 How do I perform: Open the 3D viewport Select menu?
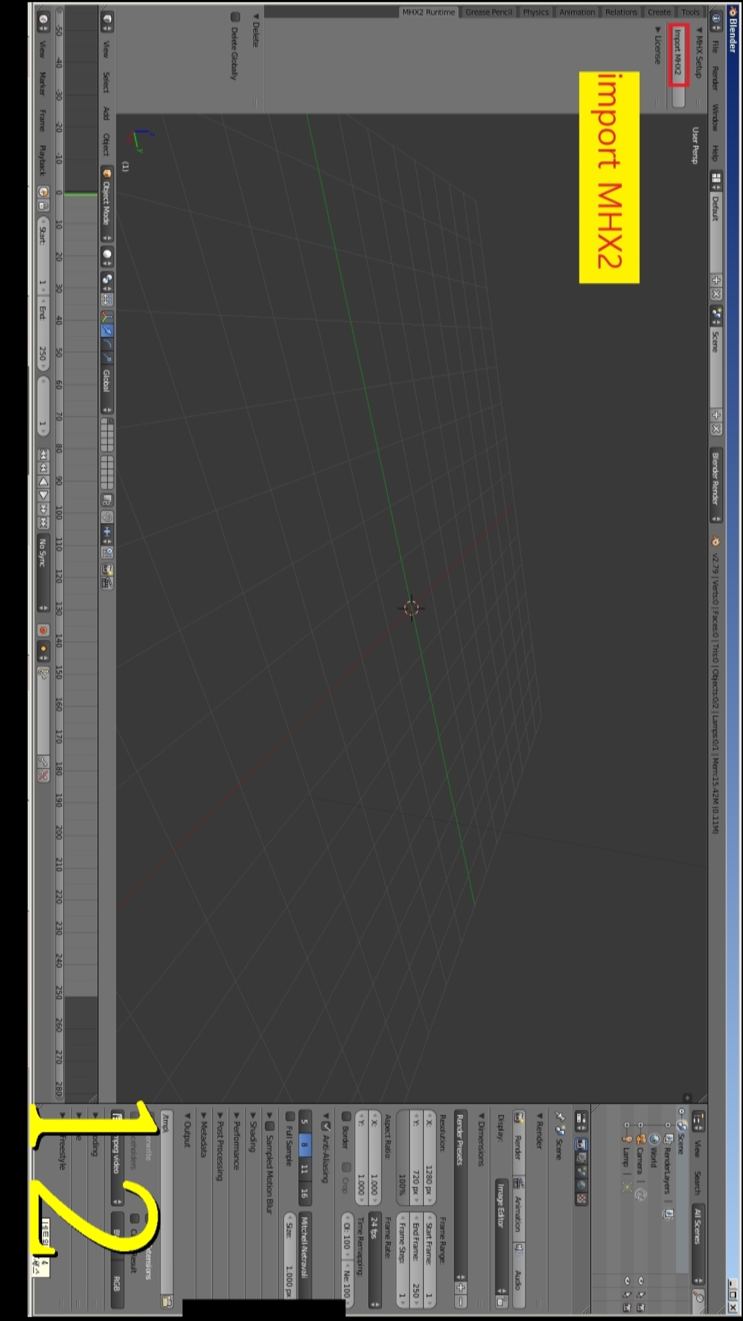(x=106, y=82)
